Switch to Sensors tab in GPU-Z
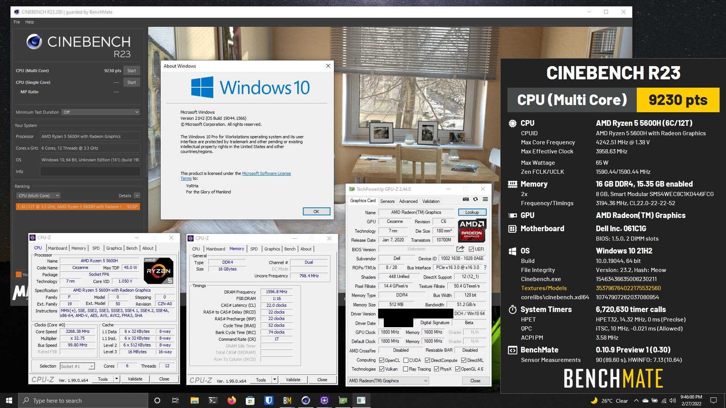The image size is (726, 408). tap(387, 201)
